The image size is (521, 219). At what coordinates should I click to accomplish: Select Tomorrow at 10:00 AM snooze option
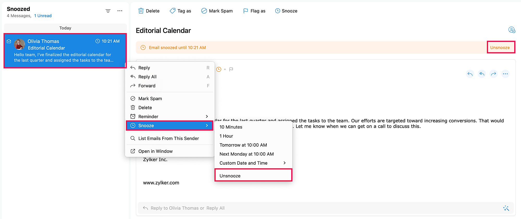point(243,145)
